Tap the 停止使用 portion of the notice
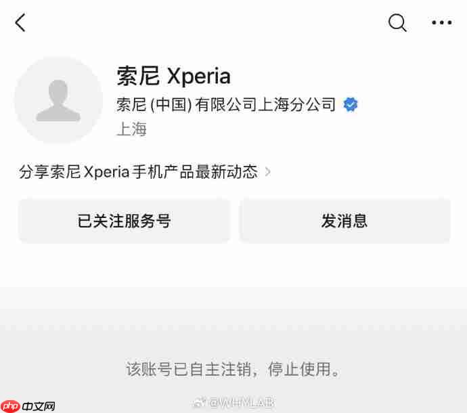 (299, 369)
